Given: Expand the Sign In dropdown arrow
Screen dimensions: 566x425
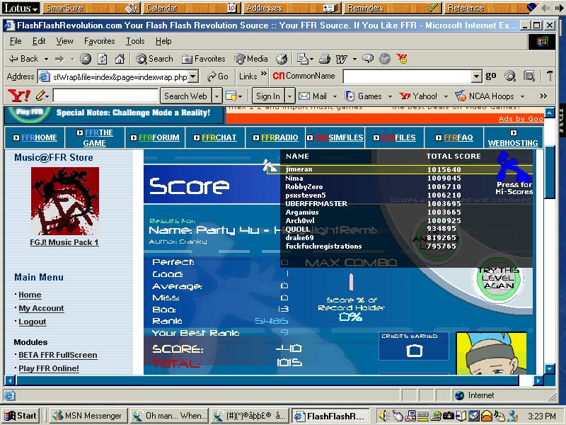Looking at the screenshot, I should 289,96.
